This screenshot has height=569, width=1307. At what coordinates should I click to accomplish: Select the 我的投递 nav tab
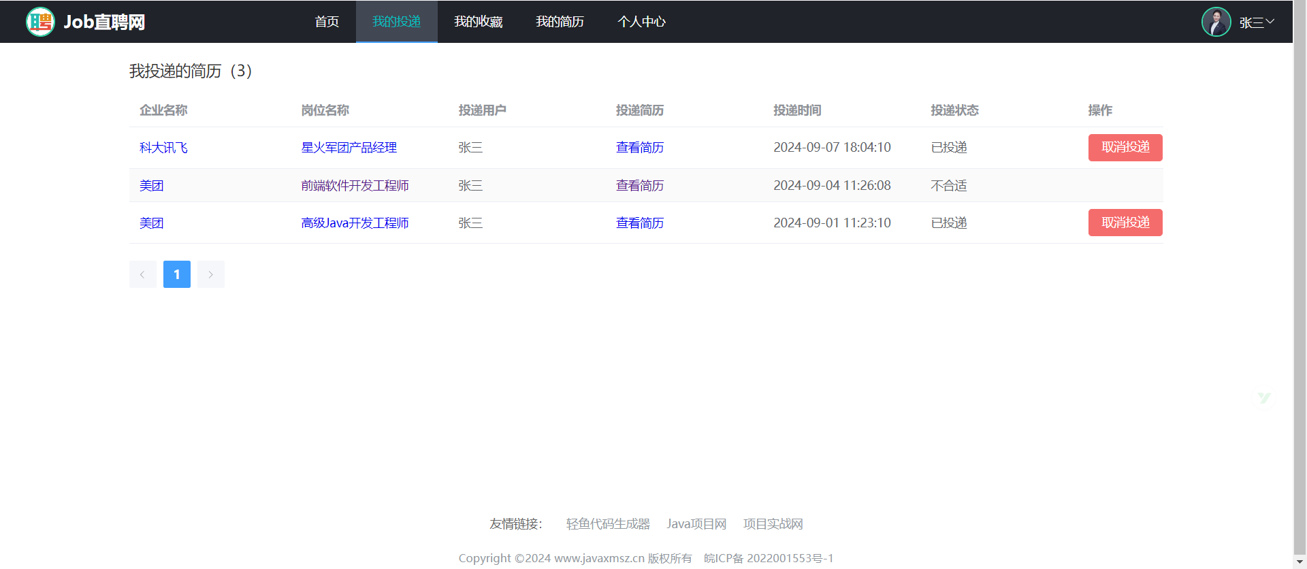click(x=397, y=22)
